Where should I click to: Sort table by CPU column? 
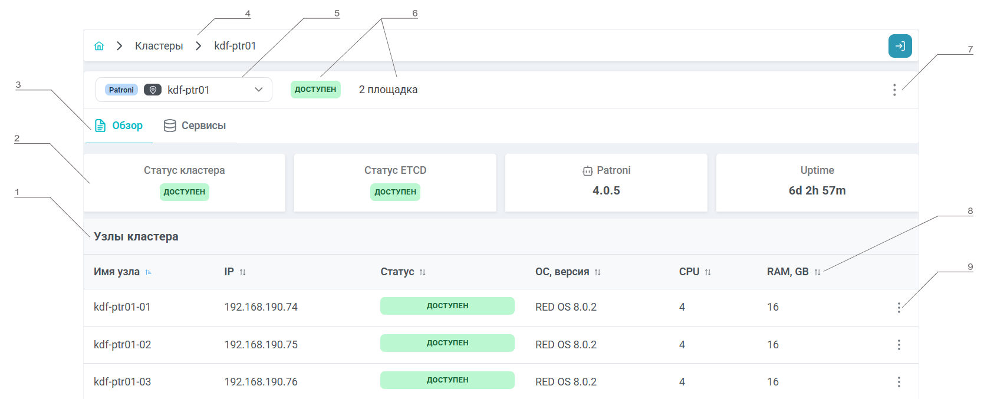pyautogui.click(x=707, y=272)
